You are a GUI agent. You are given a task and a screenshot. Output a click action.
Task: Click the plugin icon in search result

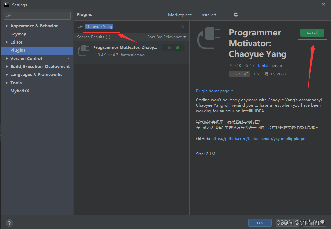(x=83, y=51)
